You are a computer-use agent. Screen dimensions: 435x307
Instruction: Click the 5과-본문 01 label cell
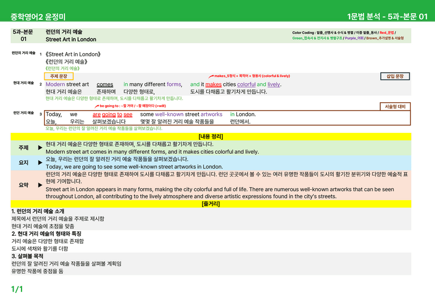pyautogui.click(x=23, y=36)
